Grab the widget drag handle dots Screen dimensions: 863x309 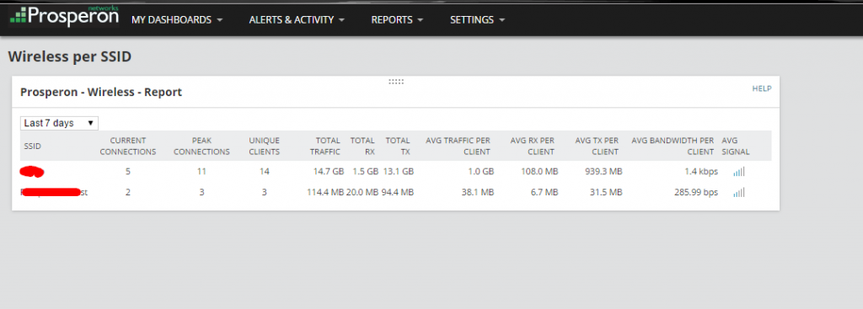[x=396, y=82]
